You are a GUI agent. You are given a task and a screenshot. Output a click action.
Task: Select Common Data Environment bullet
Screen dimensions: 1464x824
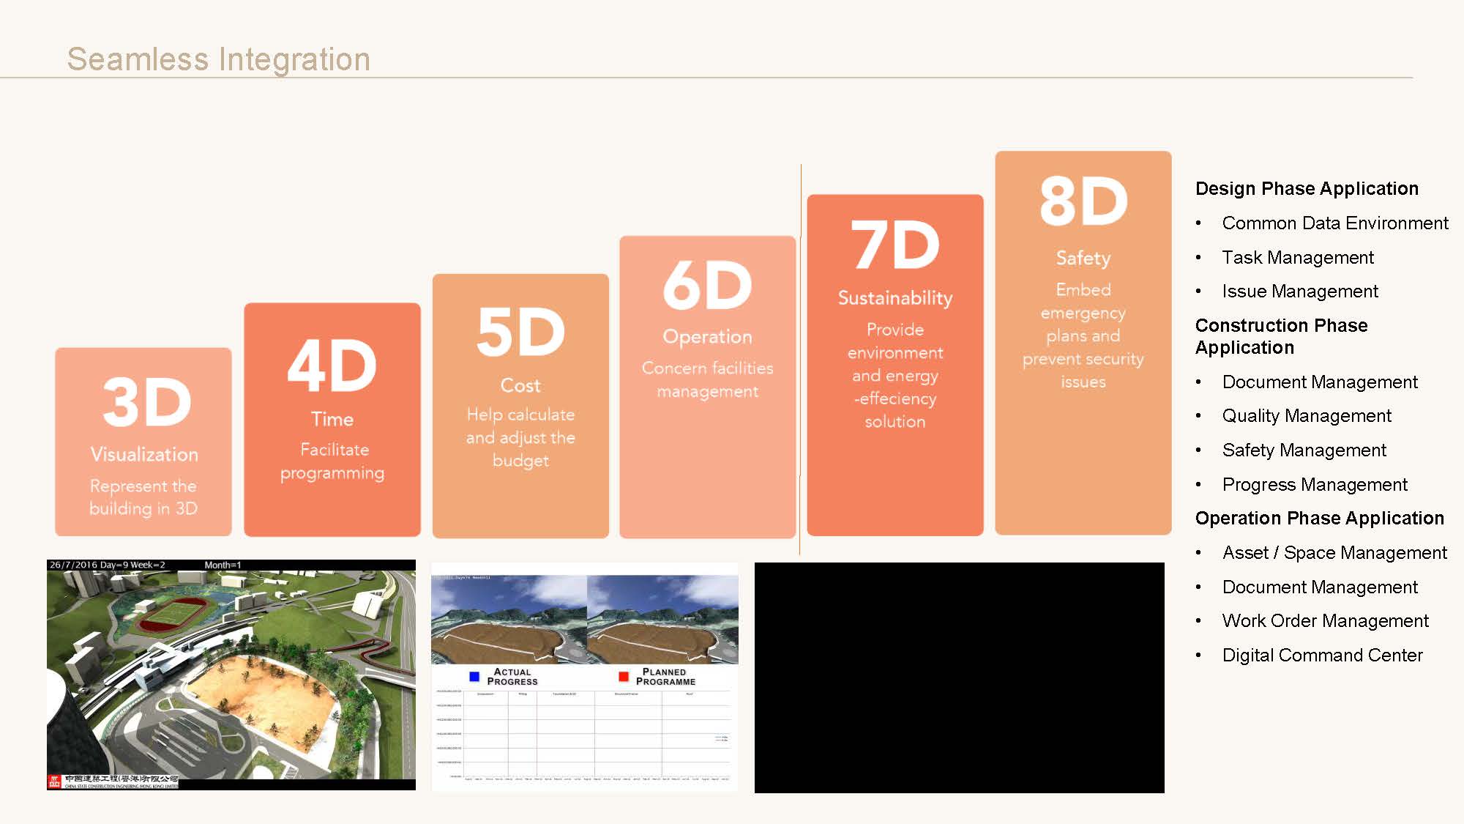[x=1334, y=223]
